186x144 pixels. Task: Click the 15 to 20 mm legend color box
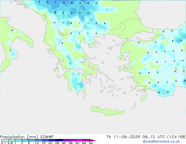(45, 140)
